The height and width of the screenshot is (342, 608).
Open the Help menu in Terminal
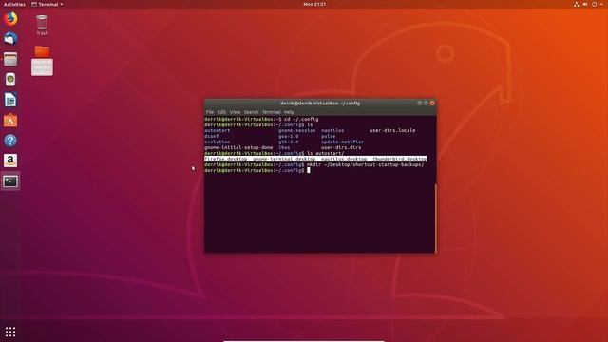(x=289, y=112)
